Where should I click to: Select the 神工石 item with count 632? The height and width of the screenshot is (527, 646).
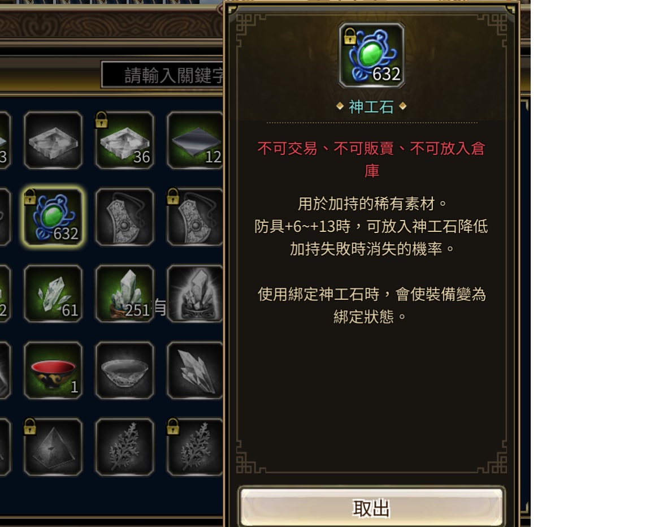coord(53,217)
